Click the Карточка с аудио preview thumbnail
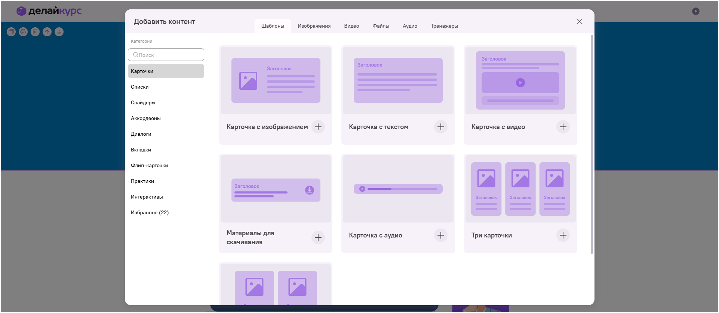This screenshot has height=313, width=719. point(398,189)
